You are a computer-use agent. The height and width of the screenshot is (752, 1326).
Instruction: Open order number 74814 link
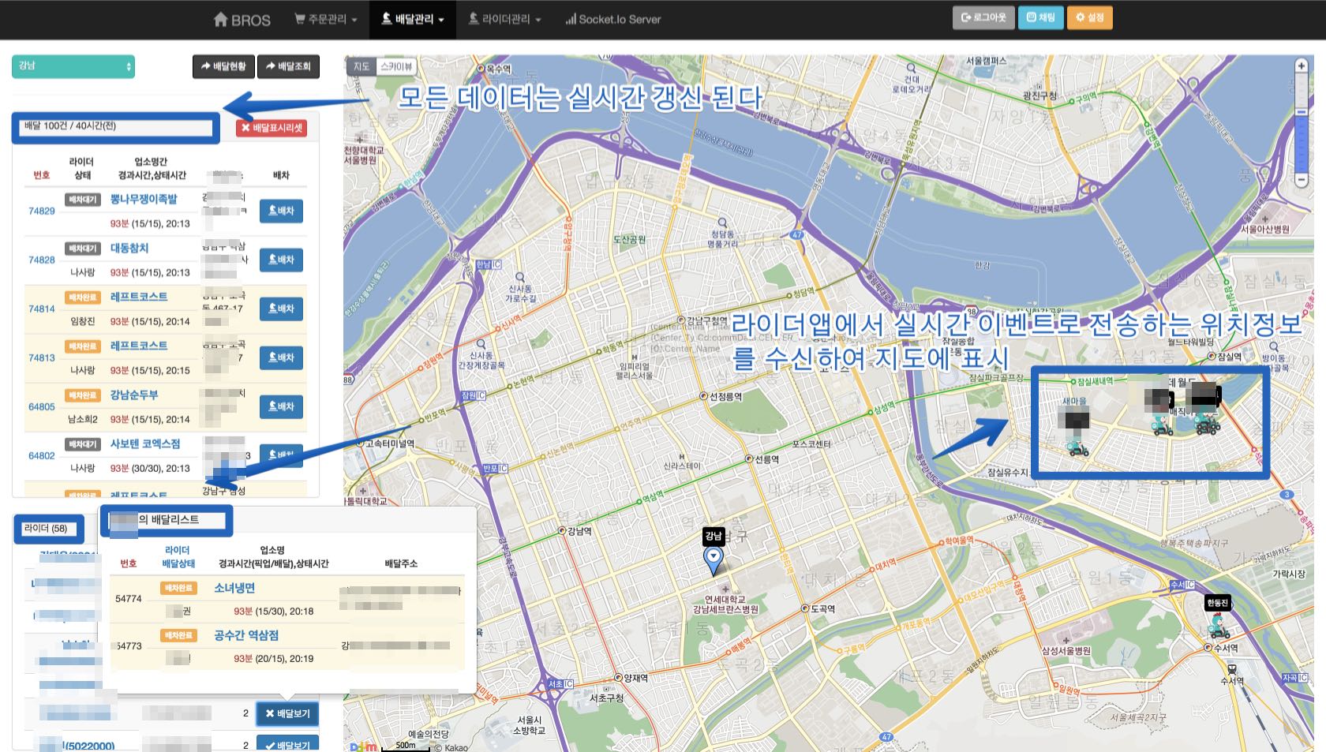pos(42,309)
